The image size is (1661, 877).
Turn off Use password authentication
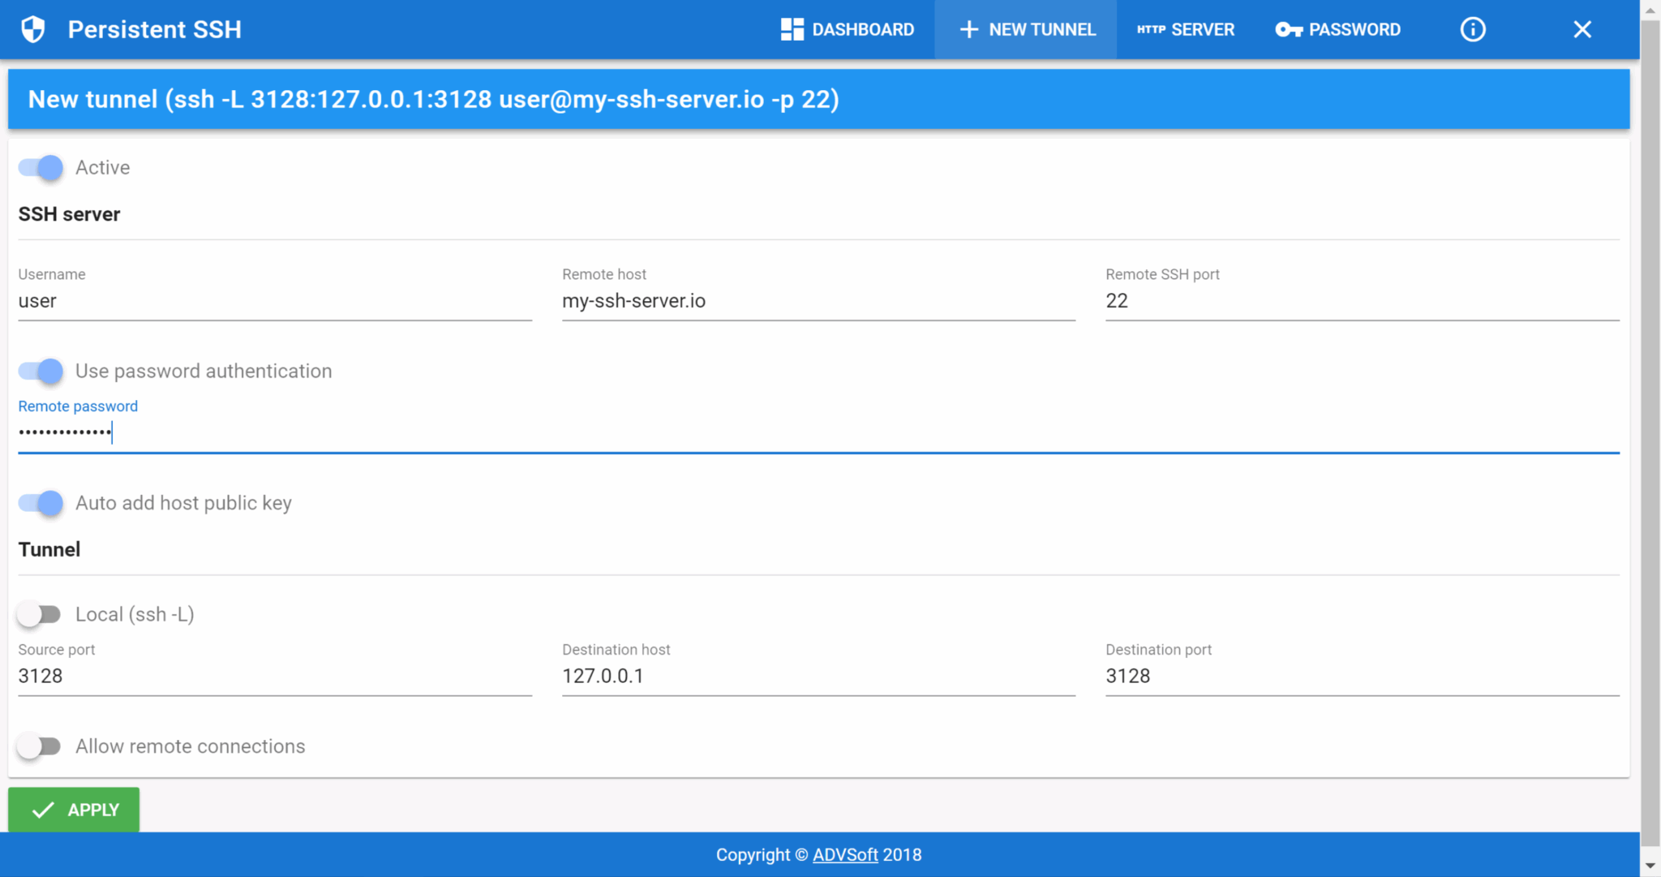[x=40, y=371]
